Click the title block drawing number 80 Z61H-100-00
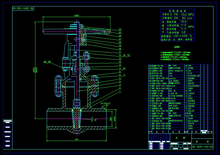 tap(203, 147)
